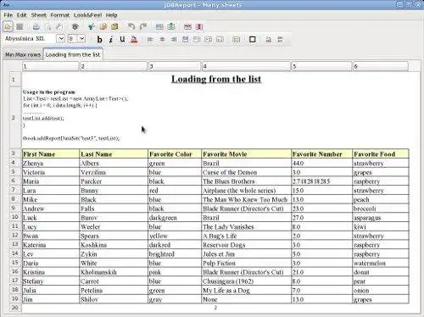Switch to the Min Max rows tab
Image resolution: width=424 pixels, height=317 pixels.
click(23, 54)
